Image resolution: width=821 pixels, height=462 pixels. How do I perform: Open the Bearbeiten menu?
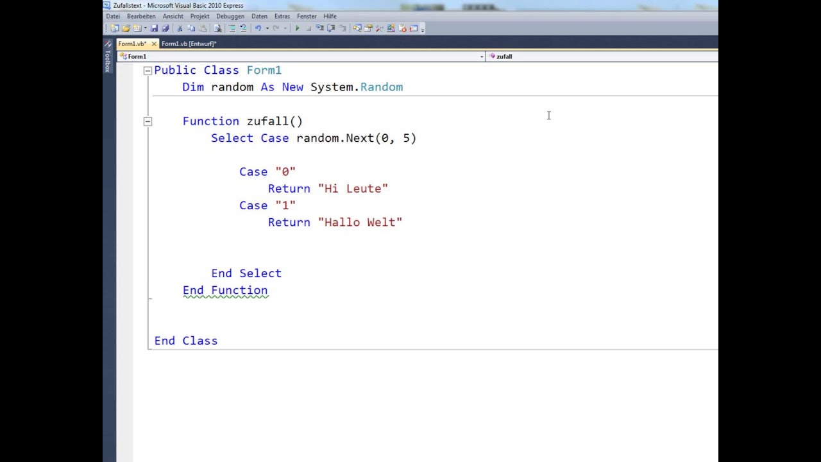tap(141, 16)
